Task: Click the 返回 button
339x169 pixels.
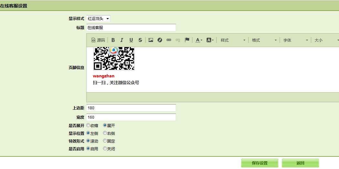Action: point(300,163)
